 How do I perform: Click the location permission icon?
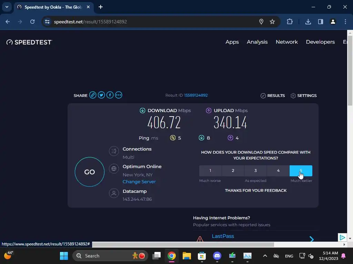click(x=261, y=22)
